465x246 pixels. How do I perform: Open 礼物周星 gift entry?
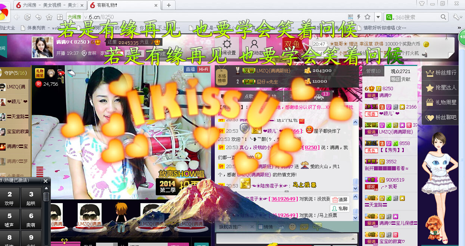pyautogui.click(x=441, y=102)
